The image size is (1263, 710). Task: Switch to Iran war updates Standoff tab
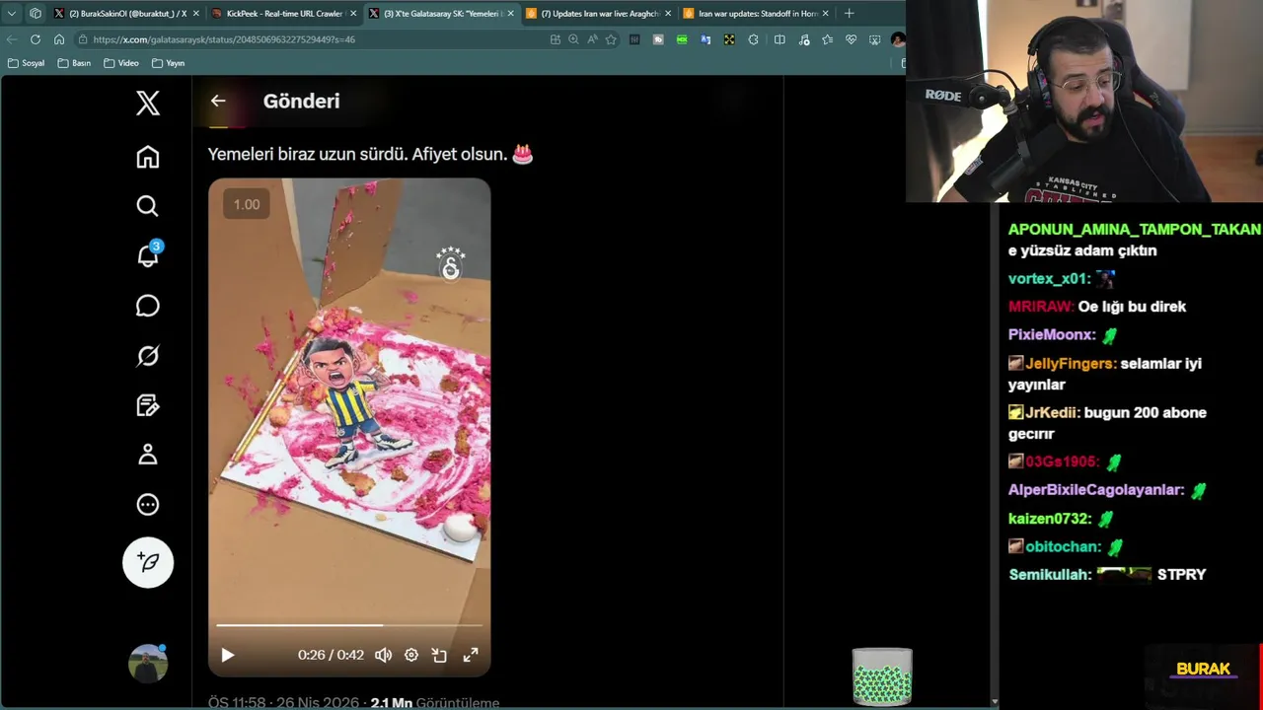(756, 13)
